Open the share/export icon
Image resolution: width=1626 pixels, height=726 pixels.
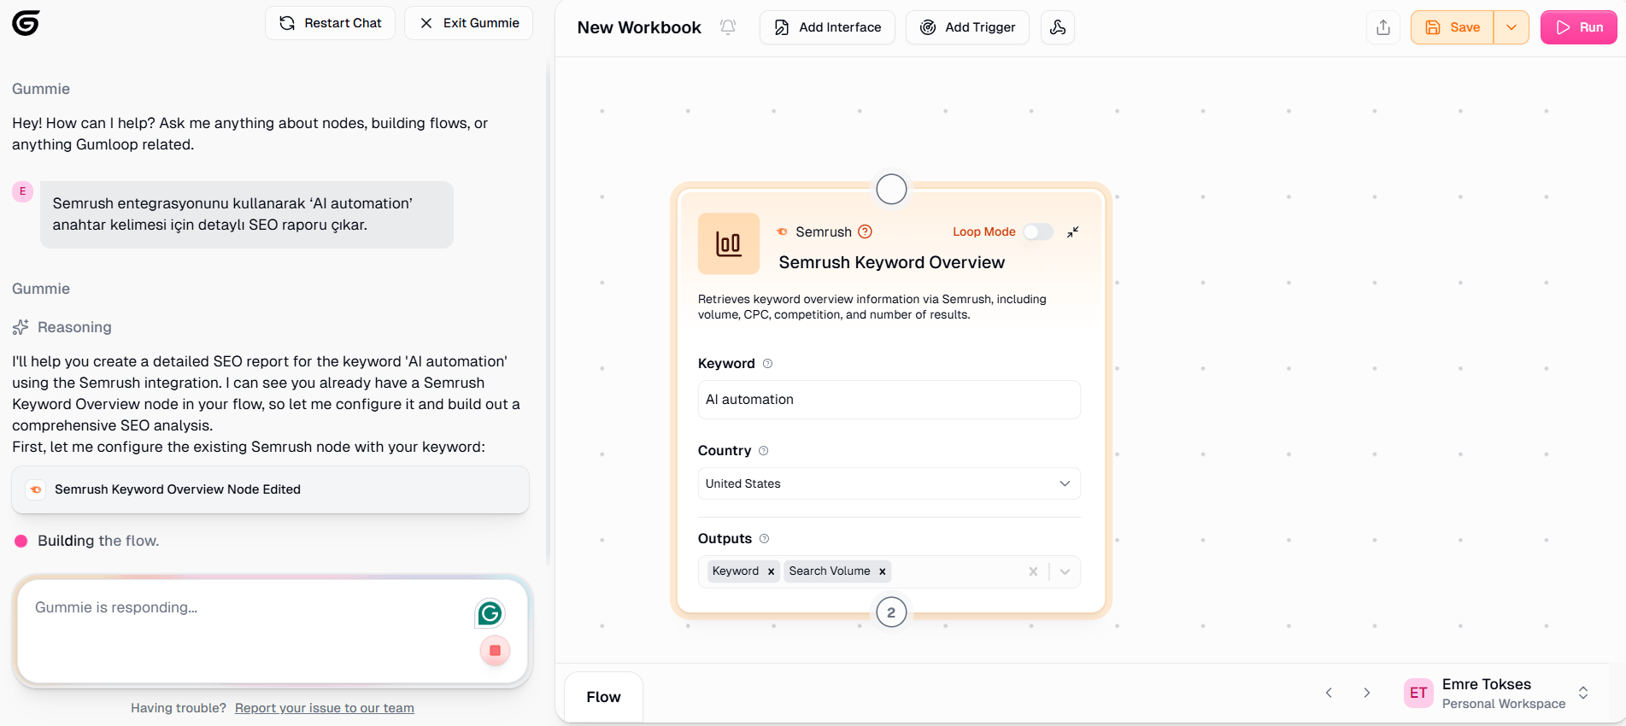point(1383,27)
